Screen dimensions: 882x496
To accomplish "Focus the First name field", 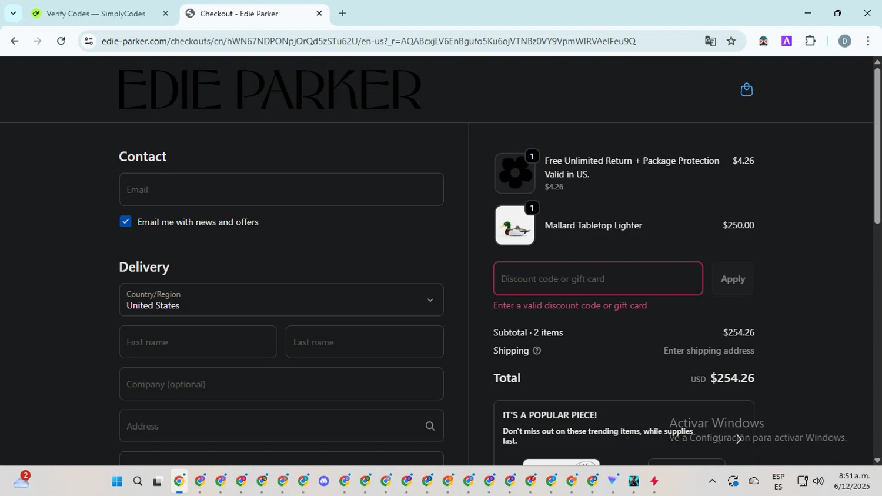I will point(198,342).
